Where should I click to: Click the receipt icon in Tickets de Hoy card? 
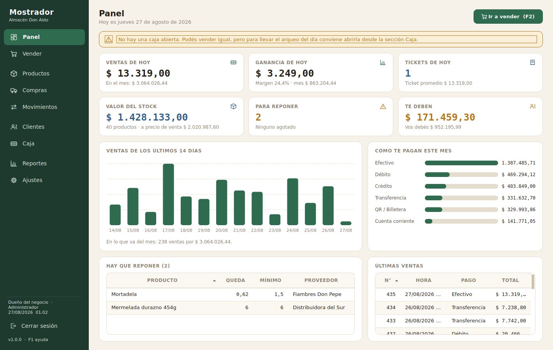tap(532, 62)
